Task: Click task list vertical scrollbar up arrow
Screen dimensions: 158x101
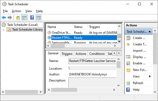Action: pos(119,26)
